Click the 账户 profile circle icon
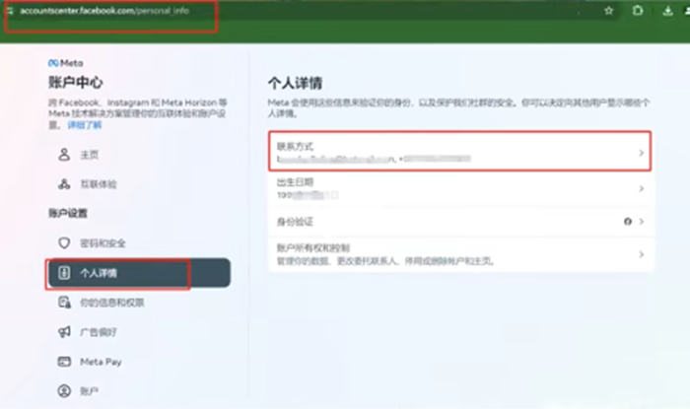The image size is (690, 409). pyautogui.click(x=64, y=390)
